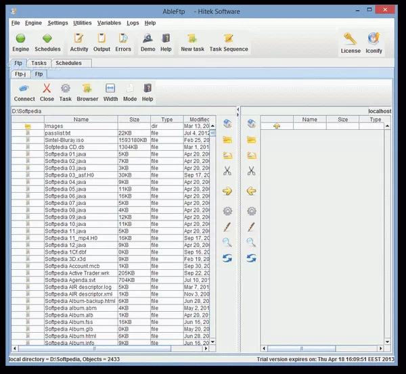The height and width of the screenshot is (374, 406).
Task: Click the remote pane new folder icon
Action: (x=252, y=140)
